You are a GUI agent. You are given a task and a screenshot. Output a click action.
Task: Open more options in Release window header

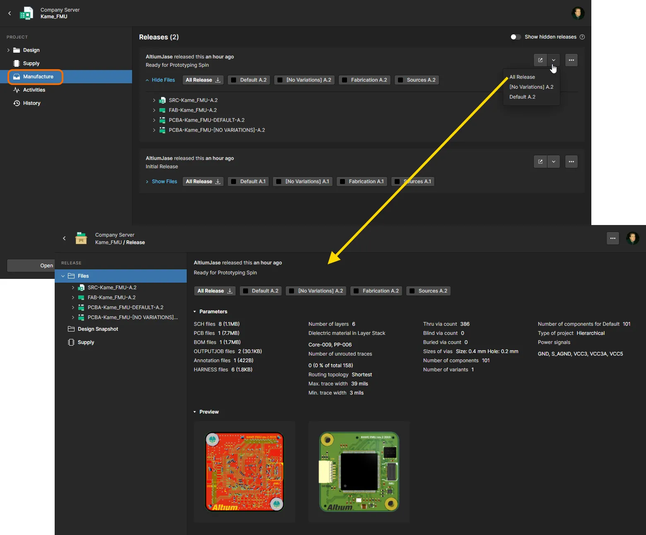click(613, 238)
